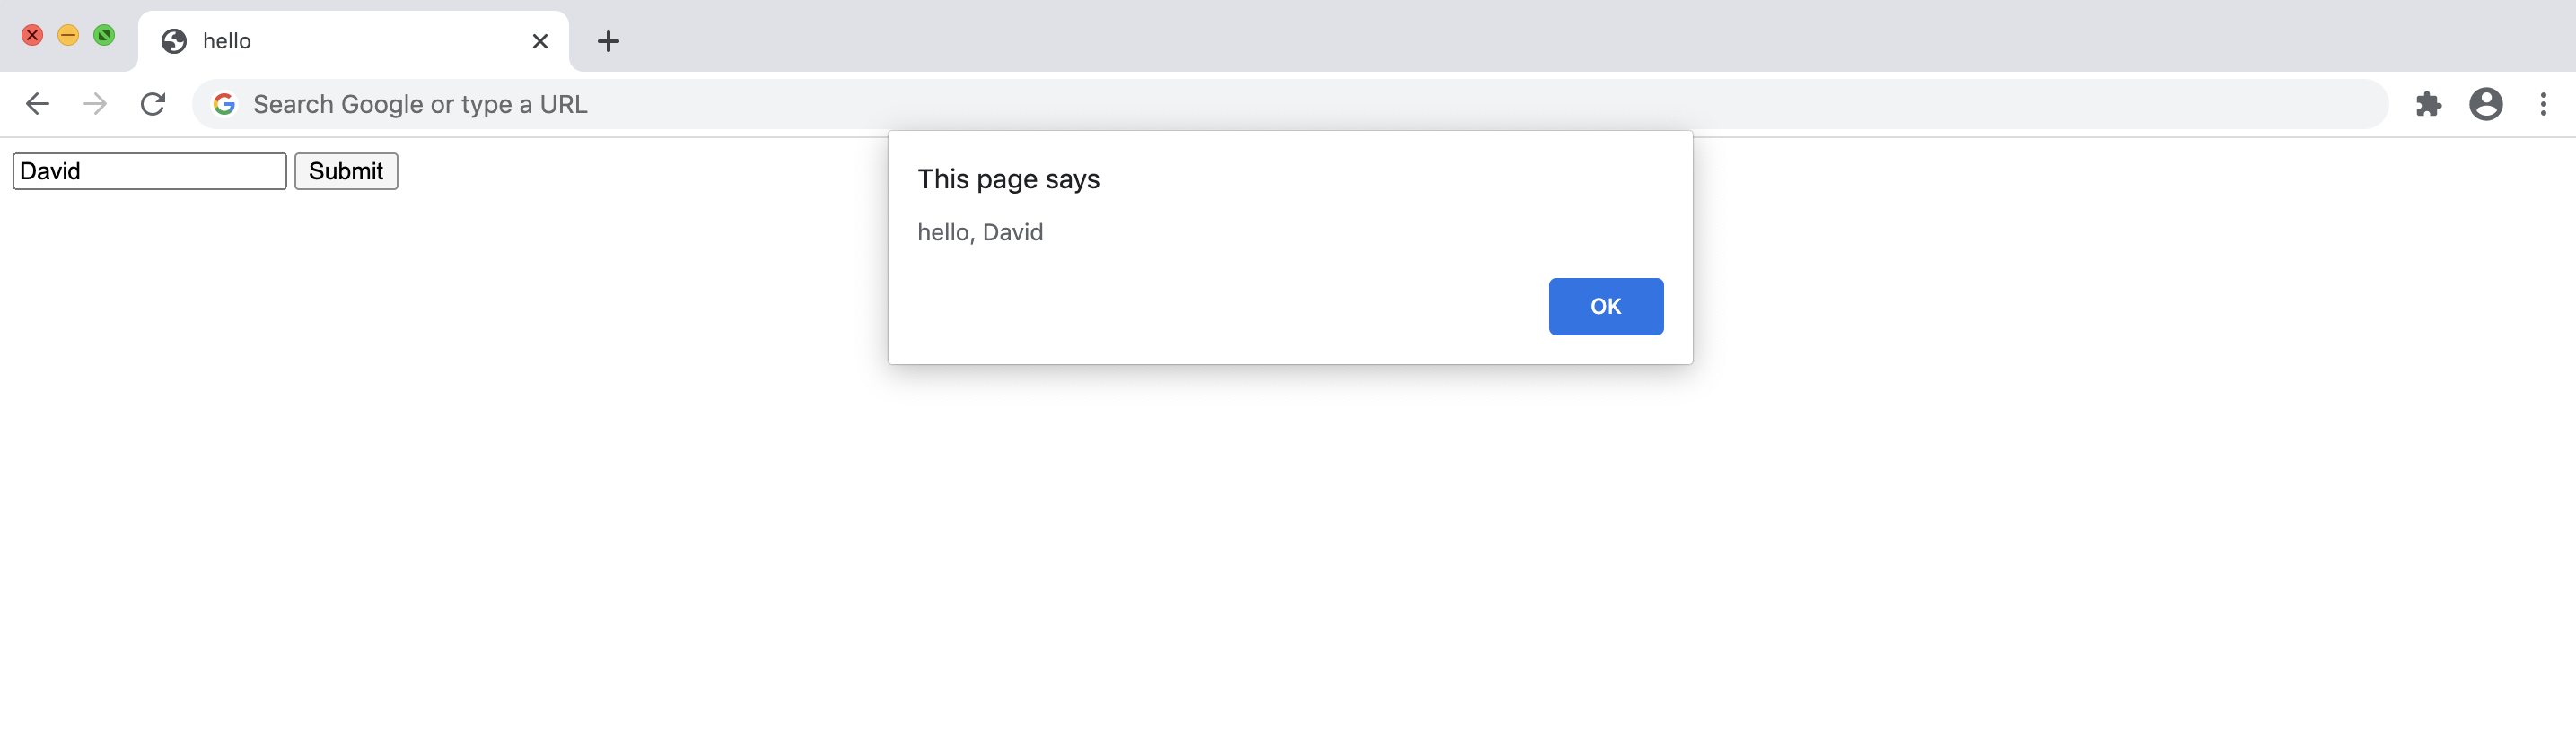Open the profile avatar icon
This screenshot has height=739, width=2576.
point(2485,104)
